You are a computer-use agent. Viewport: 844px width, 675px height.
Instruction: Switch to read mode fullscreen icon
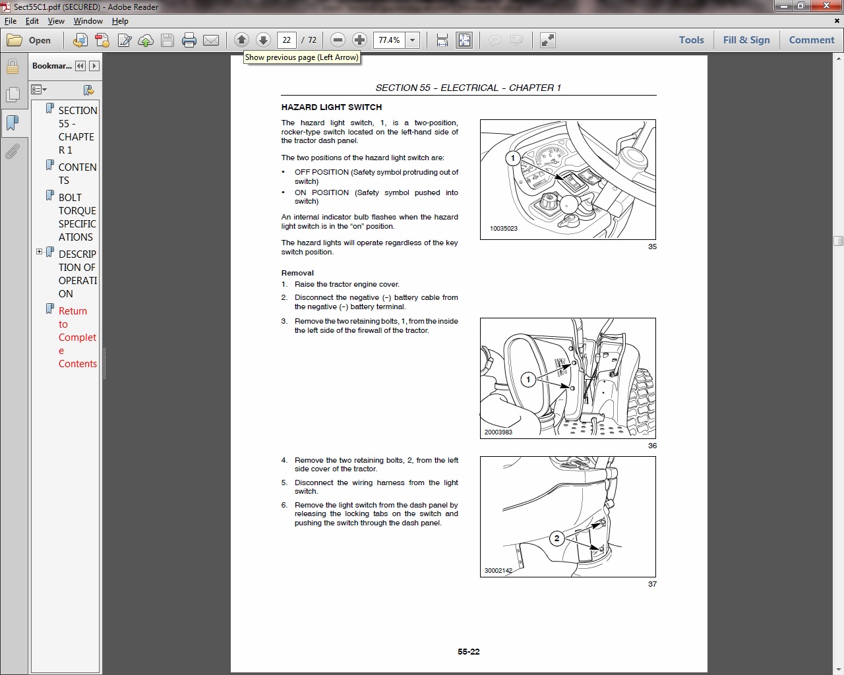547,40
